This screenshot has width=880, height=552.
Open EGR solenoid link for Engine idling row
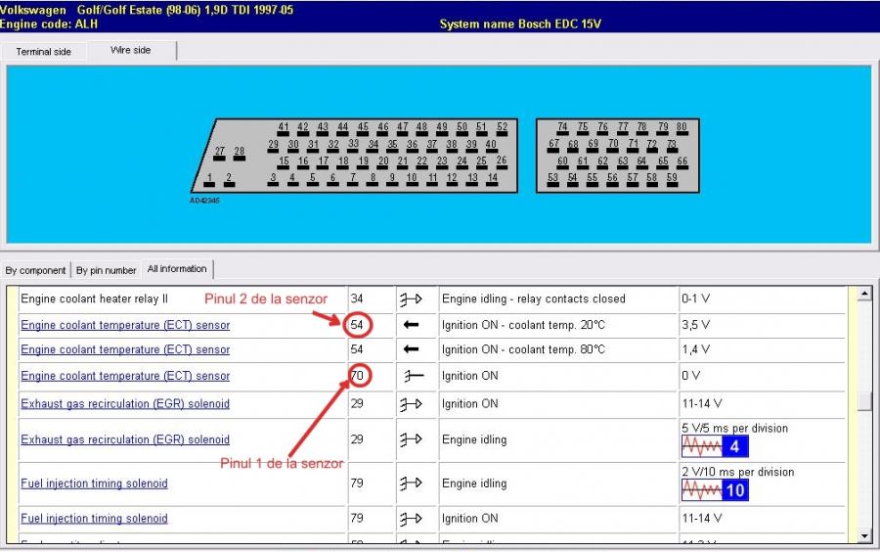[x=125, y=439]
